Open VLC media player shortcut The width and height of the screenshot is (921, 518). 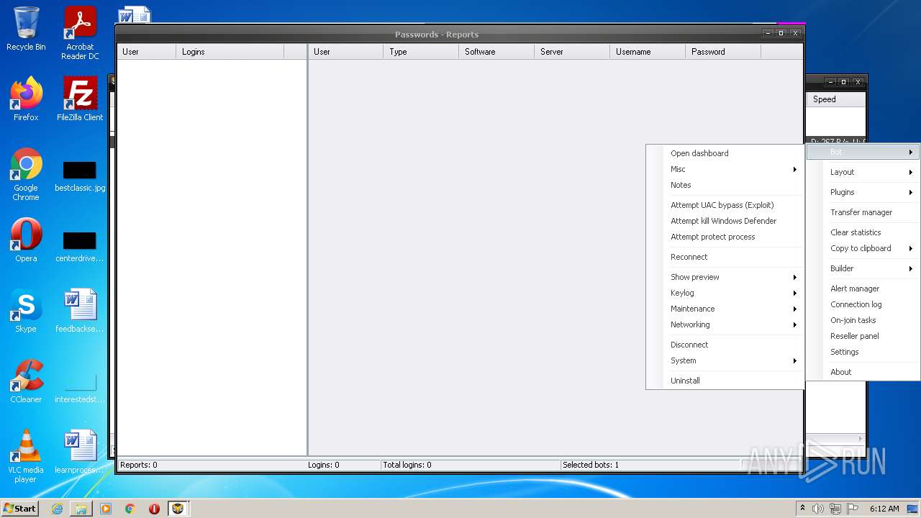pos(26,456)
